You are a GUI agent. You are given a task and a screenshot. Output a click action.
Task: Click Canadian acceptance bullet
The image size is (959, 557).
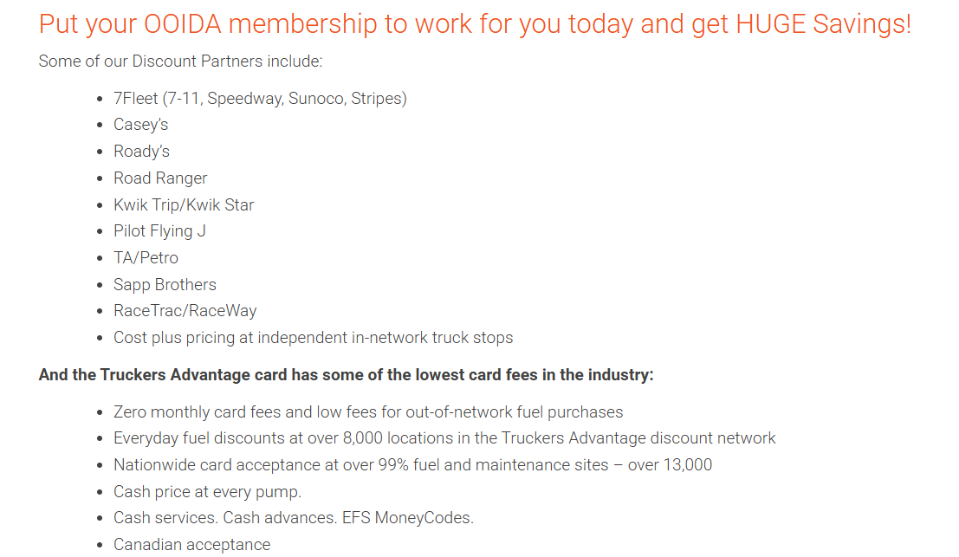tap(191, 545)
